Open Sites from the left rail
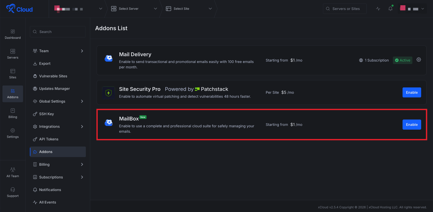The image size is (433, 212). (13, 74)
